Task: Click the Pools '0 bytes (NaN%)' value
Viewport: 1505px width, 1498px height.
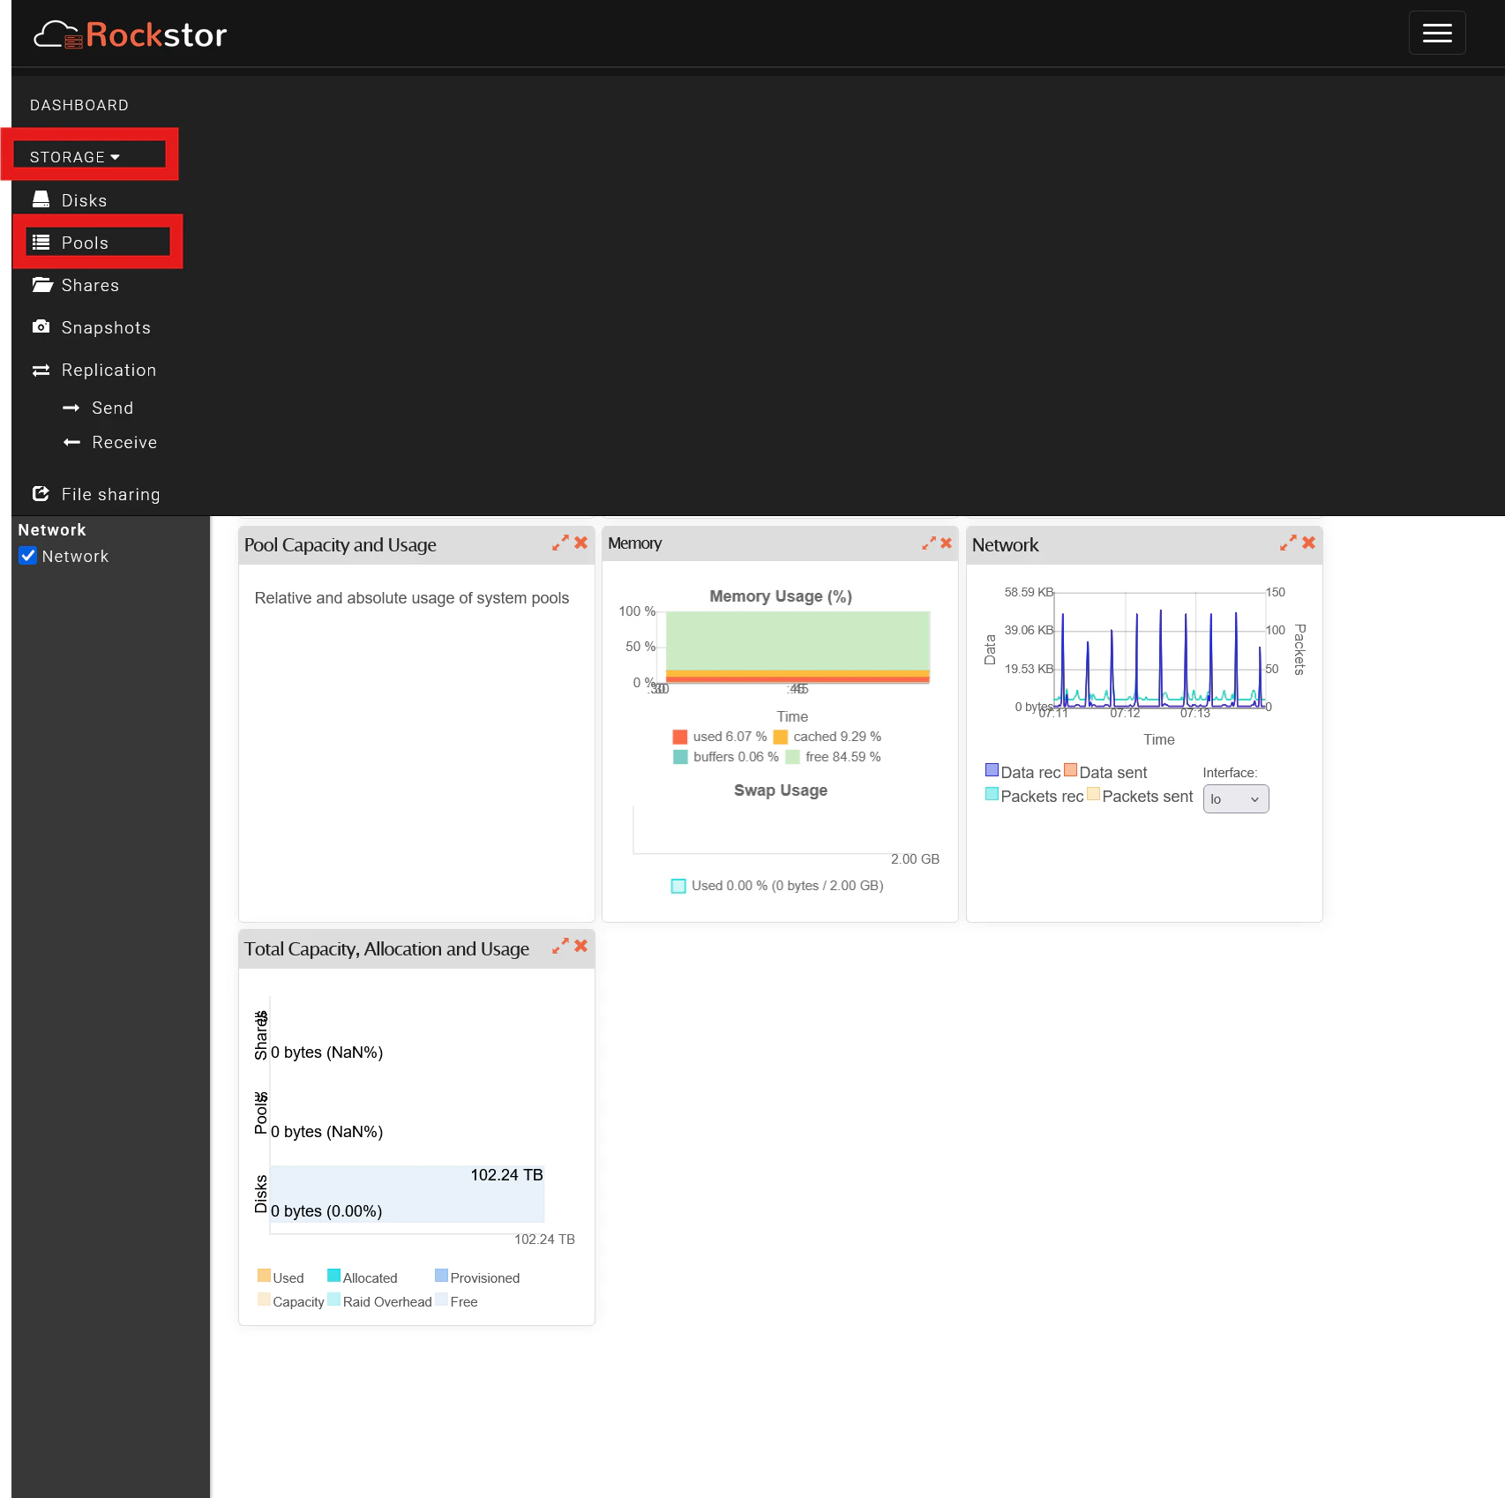Action: point(326,1132)
